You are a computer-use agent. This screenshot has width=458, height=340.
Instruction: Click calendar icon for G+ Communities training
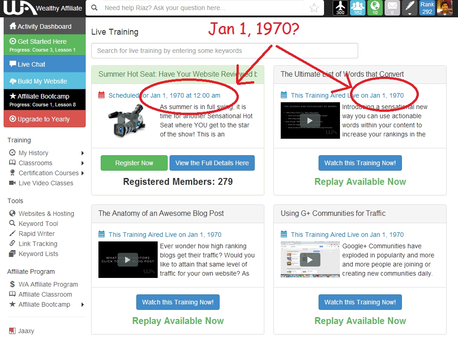(283, 234)
